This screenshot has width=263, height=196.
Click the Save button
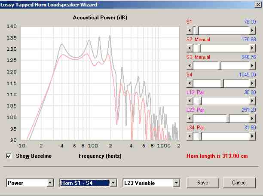[x=203, y=183]
